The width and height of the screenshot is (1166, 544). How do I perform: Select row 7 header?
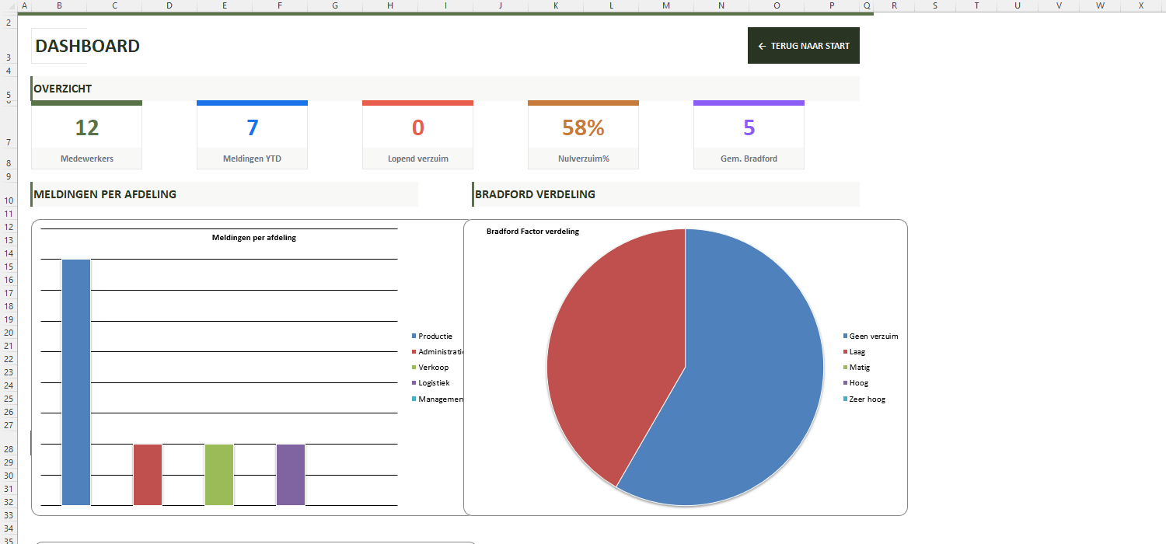(x=8, y=127)
